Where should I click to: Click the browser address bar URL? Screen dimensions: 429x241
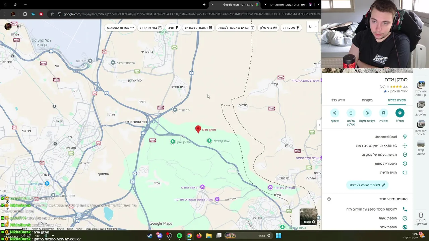click(x=192, y=14)
